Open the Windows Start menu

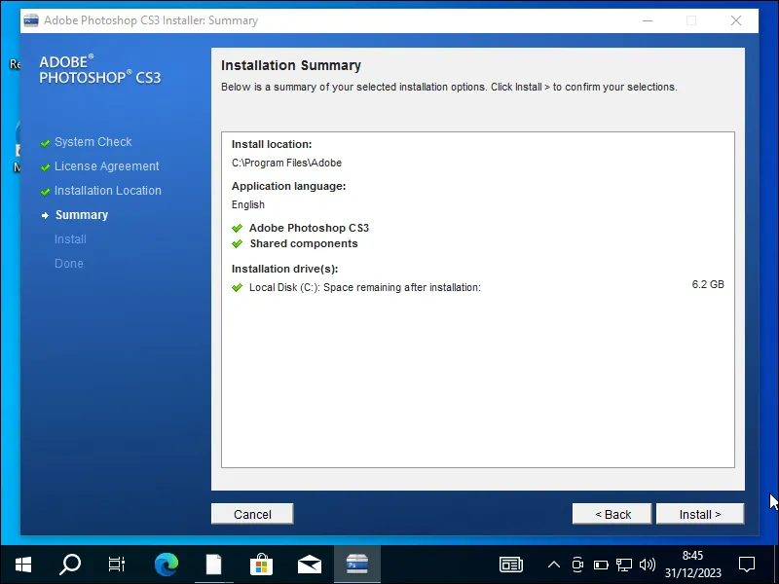coord(23,564)
